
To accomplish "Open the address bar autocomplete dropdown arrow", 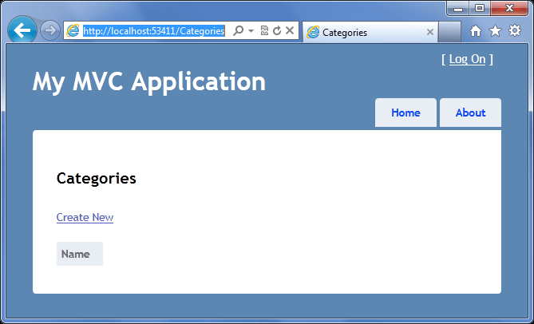I will pyautogui.click(x=251, y=30).
